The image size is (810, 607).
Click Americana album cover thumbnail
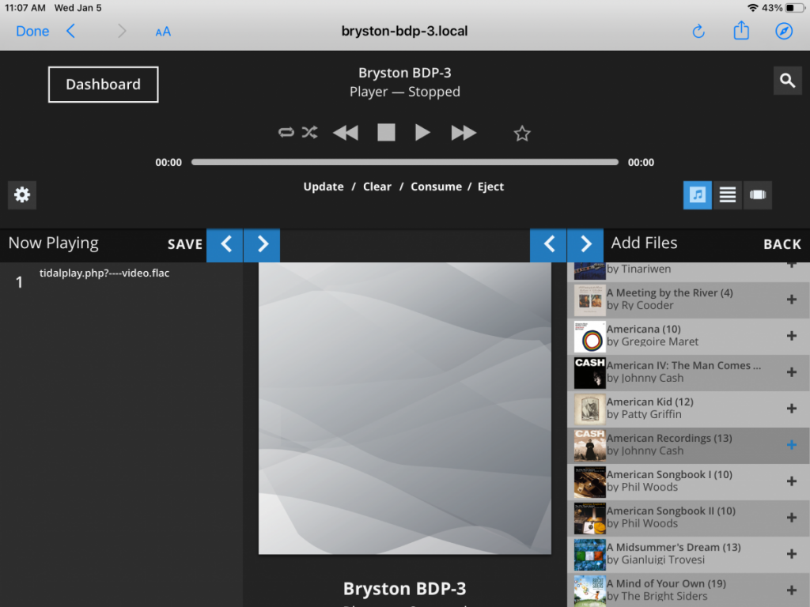(590, 336)
